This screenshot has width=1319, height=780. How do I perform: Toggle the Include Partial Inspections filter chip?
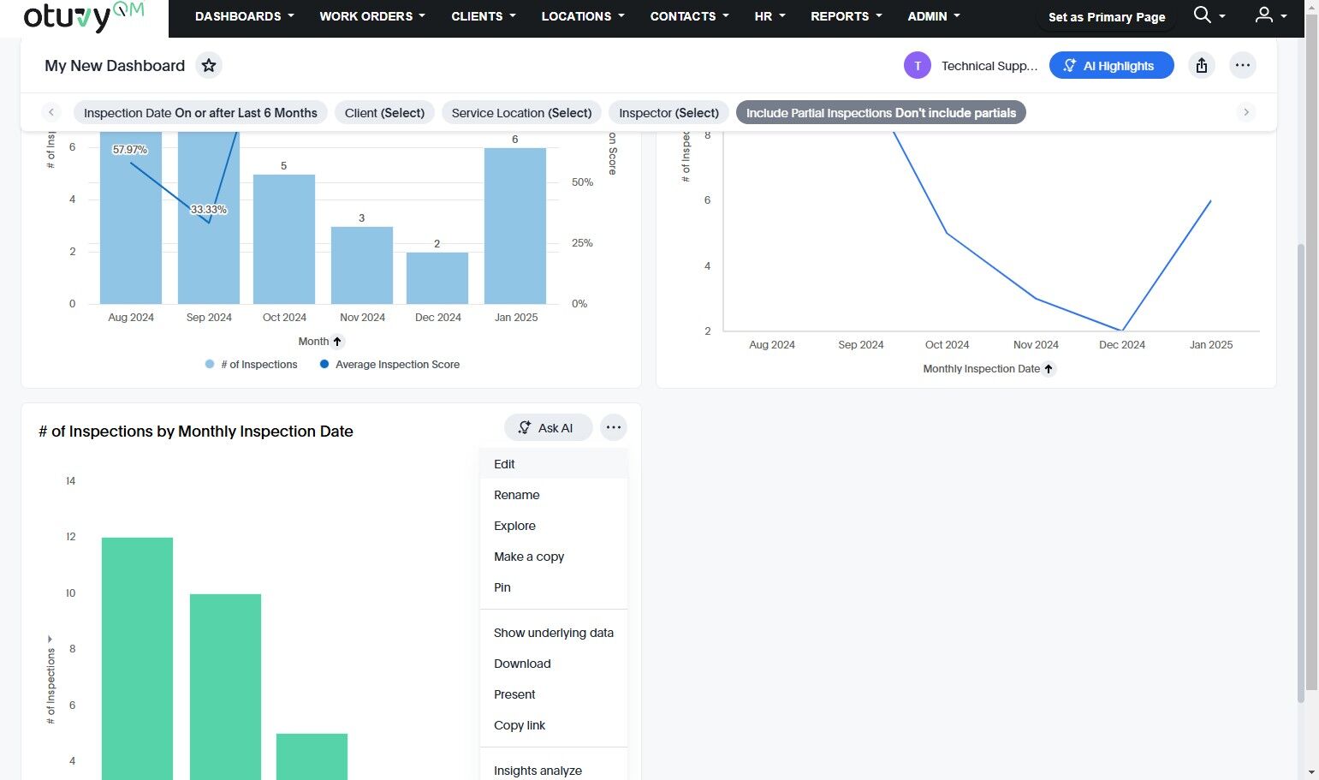pyautogui.click(x=881, y=113)
